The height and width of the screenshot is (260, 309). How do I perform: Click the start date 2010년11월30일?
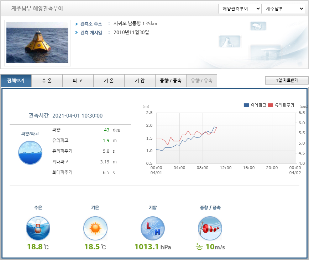pyautogui.click(x=131, y=32)
